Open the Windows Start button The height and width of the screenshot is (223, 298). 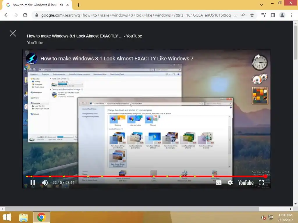click(x=7, y=217)
